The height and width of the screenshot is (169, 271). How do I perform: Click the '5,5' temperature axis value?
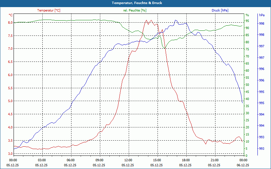click(11, 88)
